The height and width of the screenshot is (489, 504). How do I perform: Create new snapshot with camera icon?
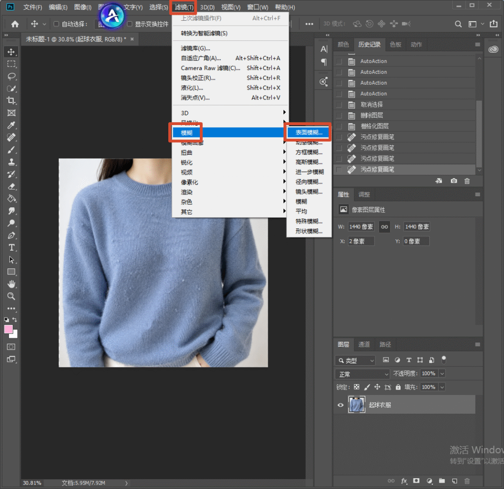(x=453, y=181)
